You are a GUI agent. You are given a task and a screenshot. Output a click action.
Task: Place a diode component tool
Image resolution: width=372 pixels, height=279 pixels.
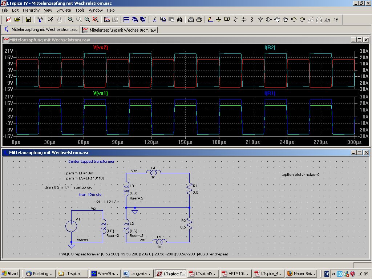[x=260, y=20]
